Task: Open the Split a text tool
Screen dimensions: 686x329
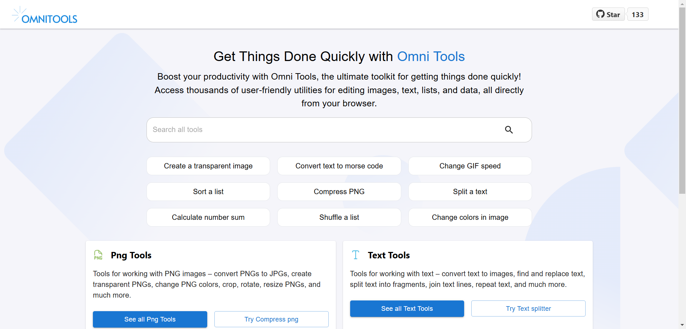Action: coord(470,192)
